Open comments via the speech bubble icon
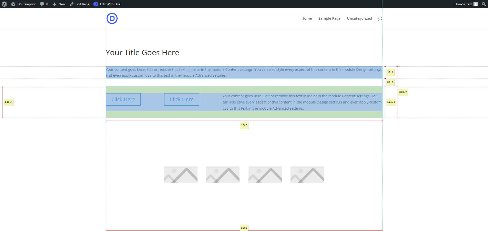The height and width of the screenshot is (231, 488). point(42,4)
